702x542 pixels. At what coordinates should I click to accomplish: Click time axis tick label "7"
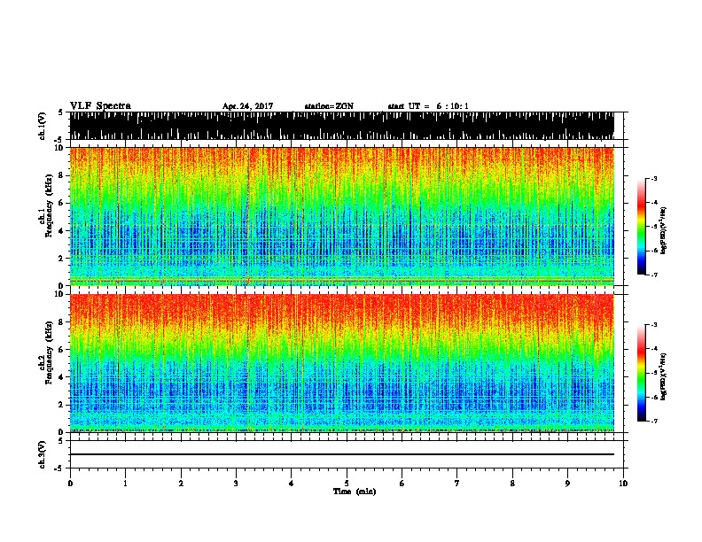[x=457, y=484]
